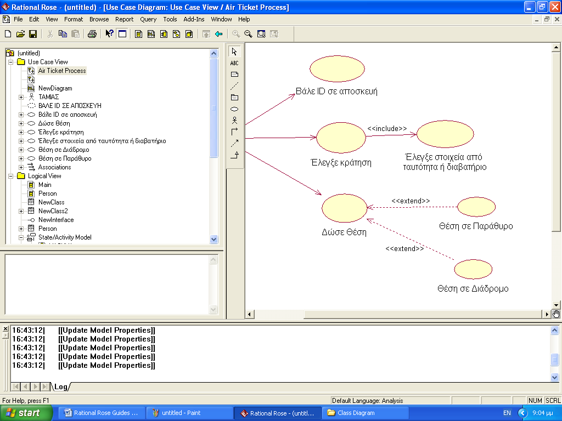Click the Browse Class Diagram toolbar icon
This screenshot has height=421, width=562.
coord(138,34)
